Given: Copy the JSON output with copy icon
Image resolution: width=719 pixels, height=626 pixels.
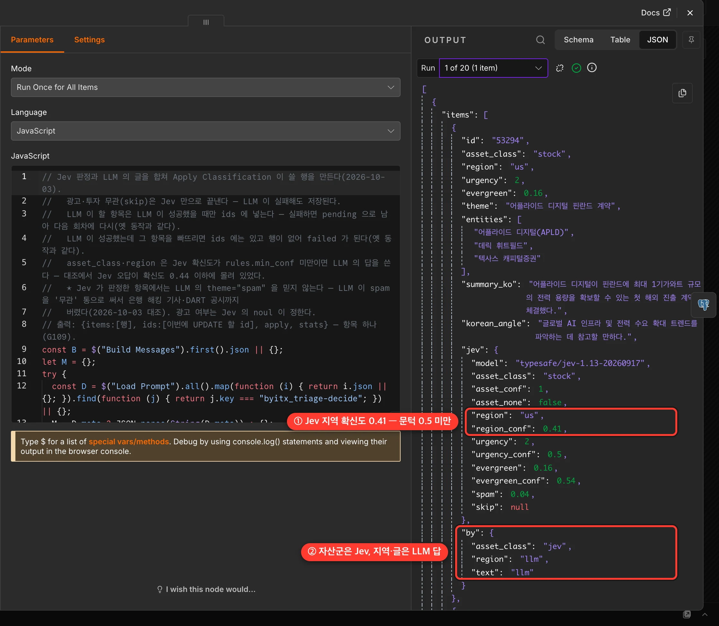Looking at the screenshot, I should pyautogui.click(x=682, y=93).
